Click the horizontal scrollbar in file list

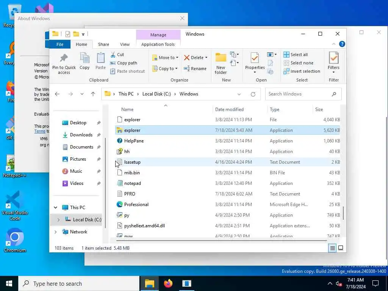(221, 241)
